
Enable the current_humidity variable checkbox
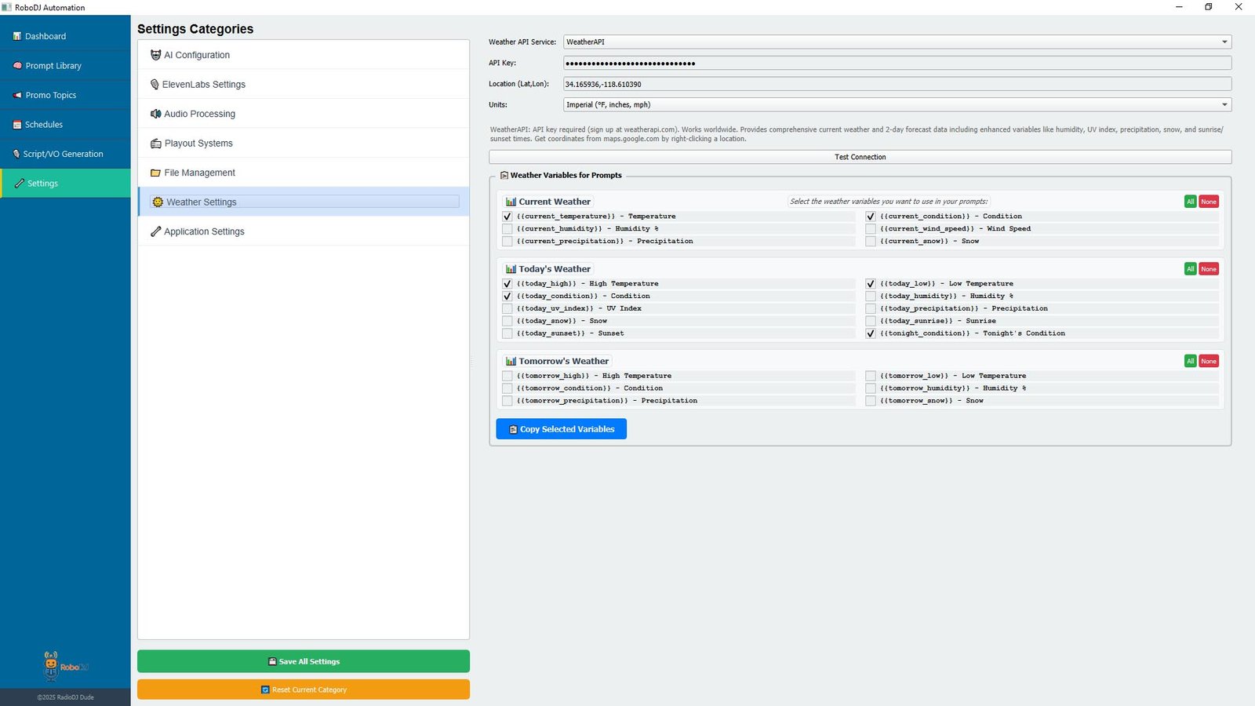(x=507, y=229)
